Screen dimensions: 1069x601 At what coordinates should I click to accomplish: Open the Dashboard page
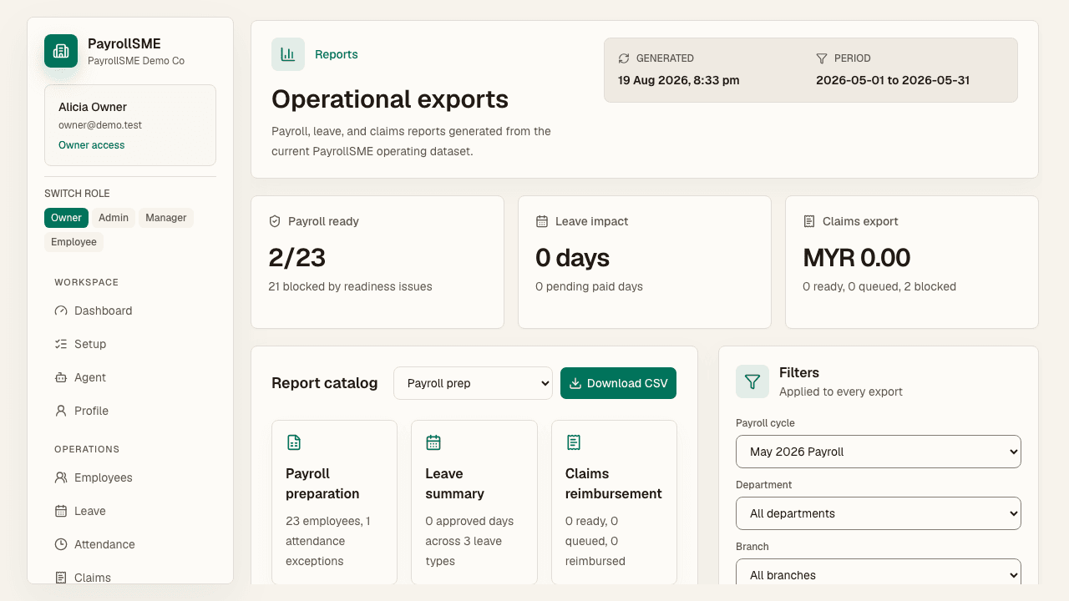130,311
